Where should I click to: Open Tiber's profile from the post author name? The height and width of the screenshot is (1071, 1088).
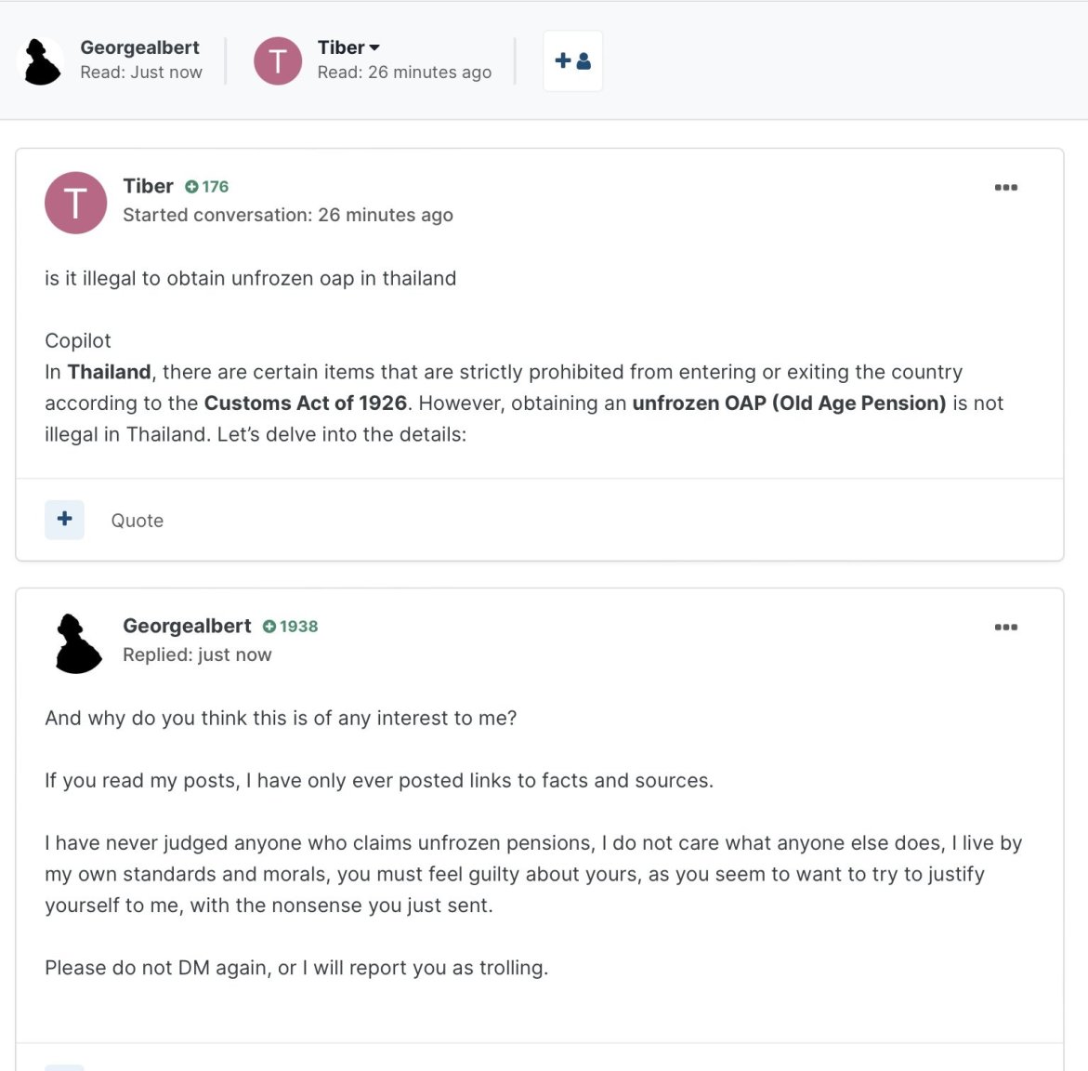coord(148,186)
